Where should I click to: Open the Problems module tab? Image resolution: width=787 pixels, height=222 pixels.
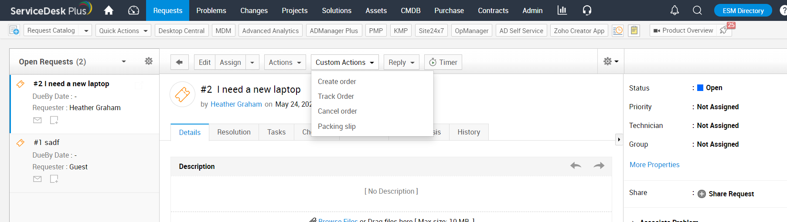[211, 10]
